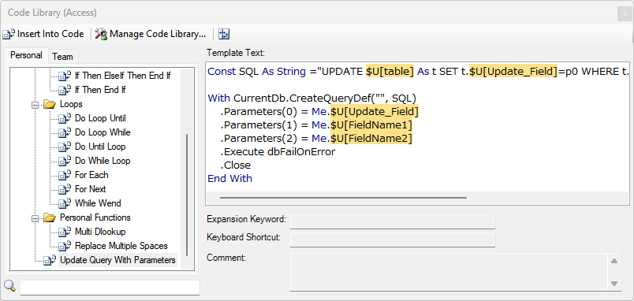Click $U[Update_Field] placeholder in the Const SQL line
Image resolution: width=634 pixels, height=301 pixels.
[x=513, y=72]
